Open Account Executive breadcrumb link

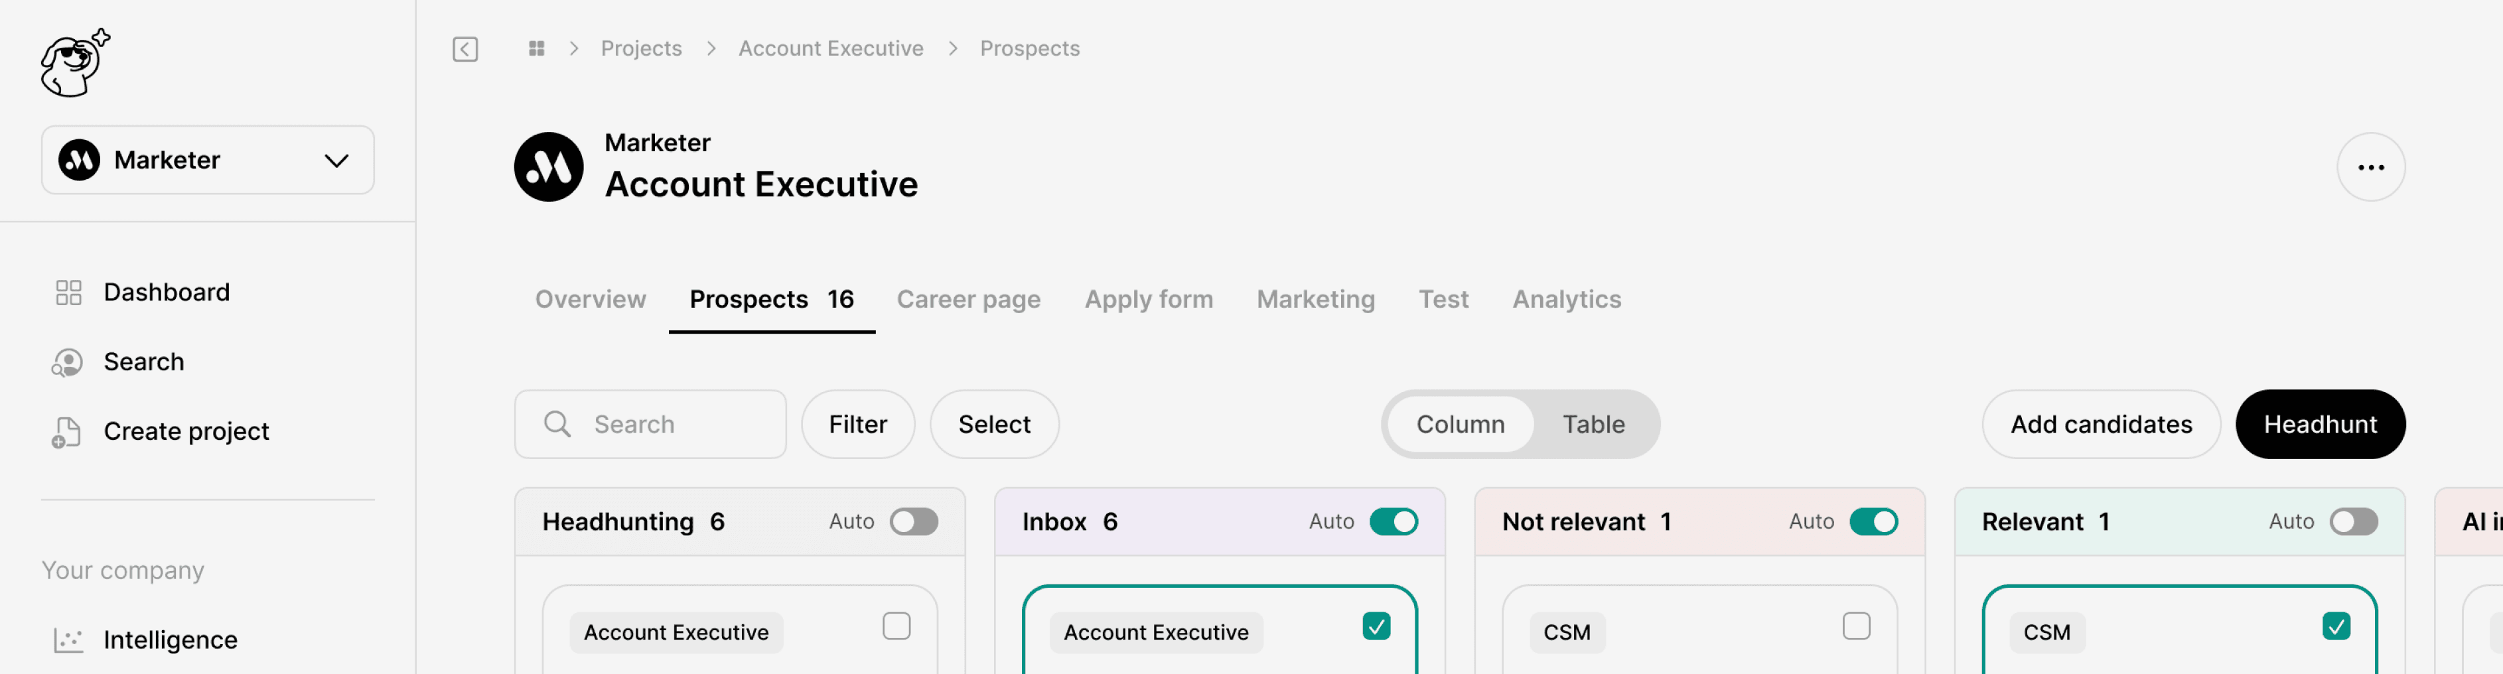click(831, 48)
